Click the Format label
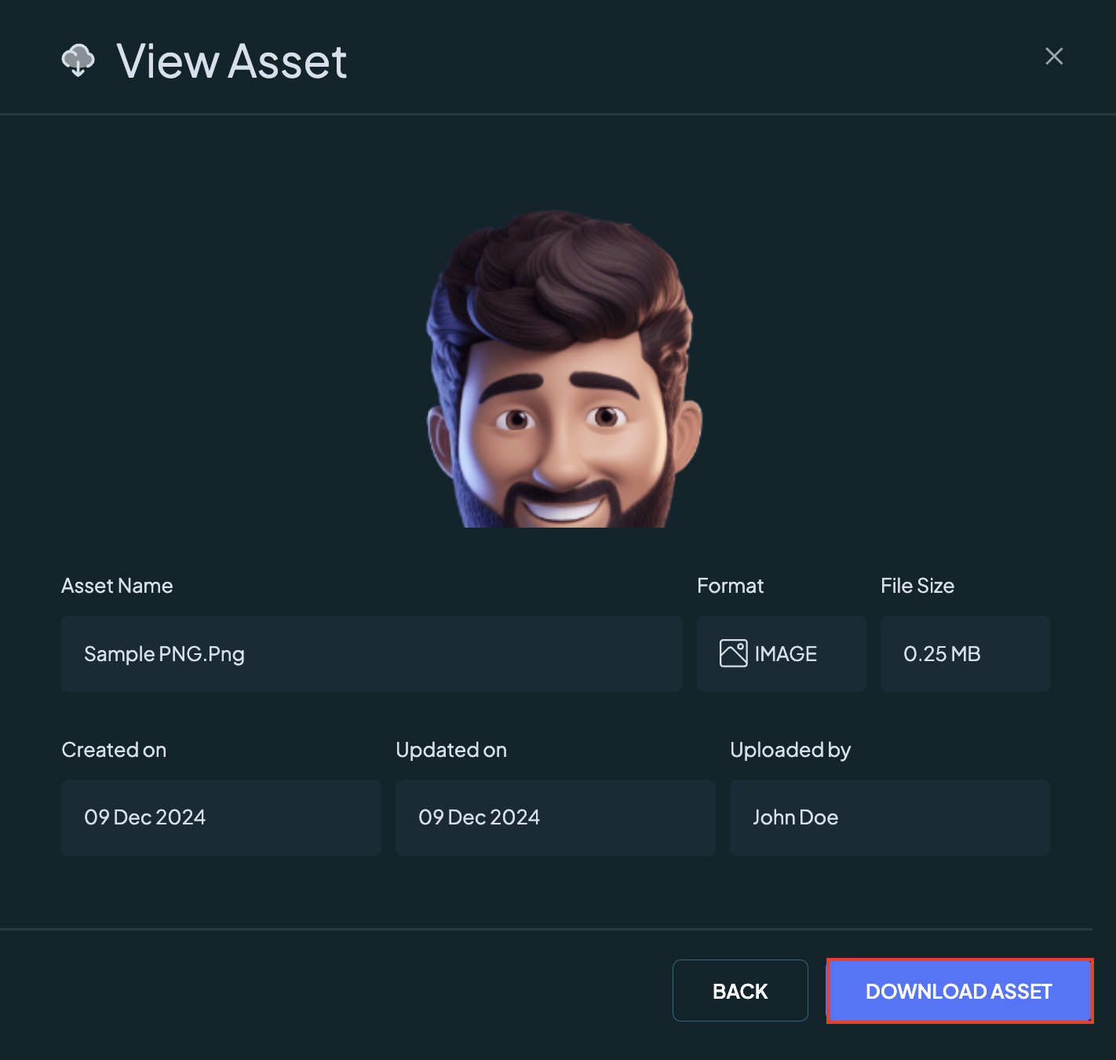1116x1060 pixels. tap(730, 586)
